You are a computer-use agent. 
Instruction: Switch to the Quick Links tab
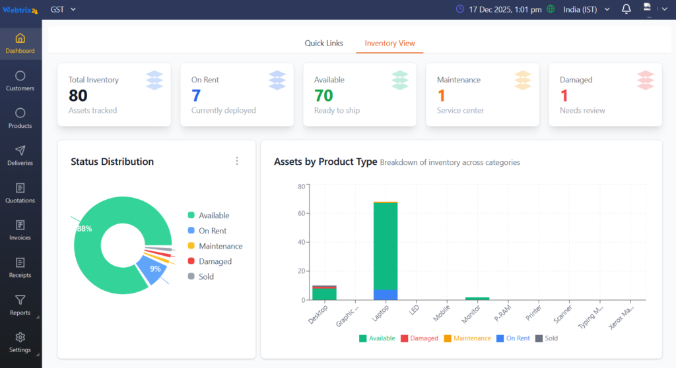pos(323,44)
